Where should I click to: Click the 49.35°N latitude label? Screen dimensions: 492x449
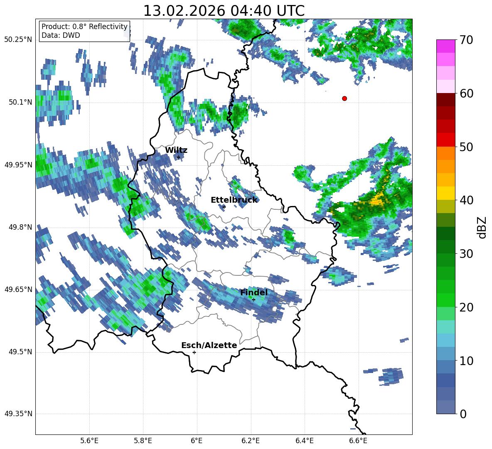18,414
